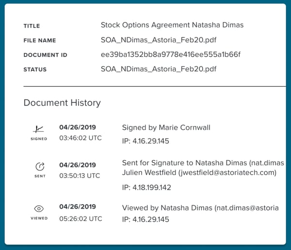This screenshot has width=291, height=250.
Task: Click the Signed signature icon
Action: 39,129
